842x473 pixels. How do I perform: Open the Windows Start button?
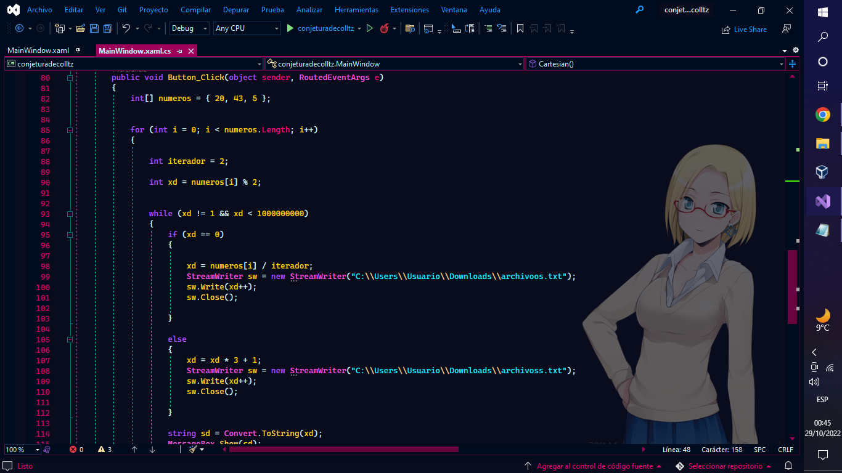pyautogui.click(x=822, y=12)
